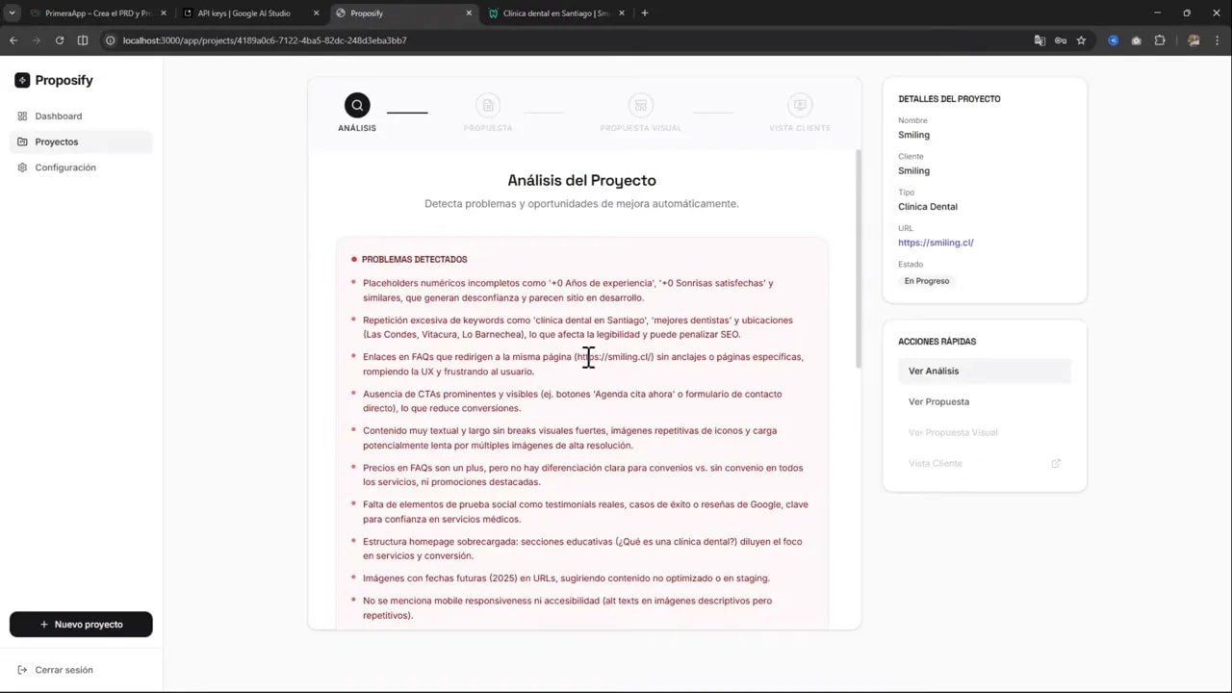This screenshot has width=1232, height=693.
Task: Toggle the browser translate icon
Action: [1040, 40]
